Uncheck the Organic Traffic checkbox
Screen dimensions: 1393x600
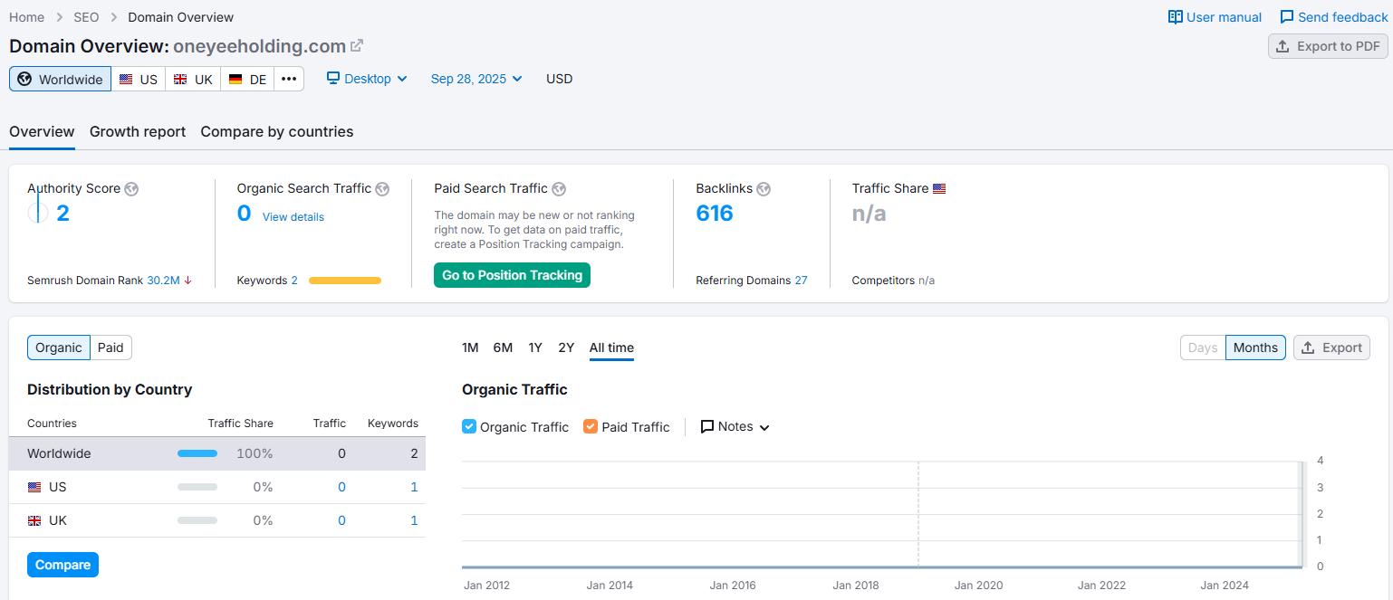pyautogui.click(x=469, y=426)
